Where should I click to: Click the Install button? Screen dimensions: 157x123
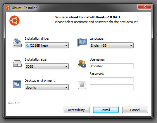106,110
